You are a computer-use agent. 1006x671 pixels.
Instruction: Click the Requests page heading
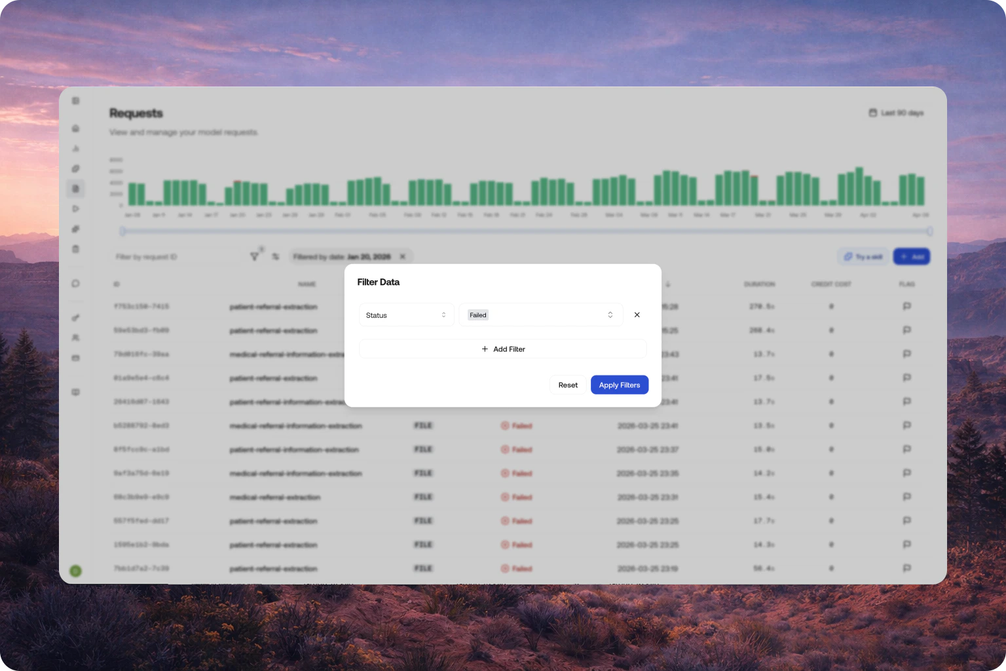136,113
